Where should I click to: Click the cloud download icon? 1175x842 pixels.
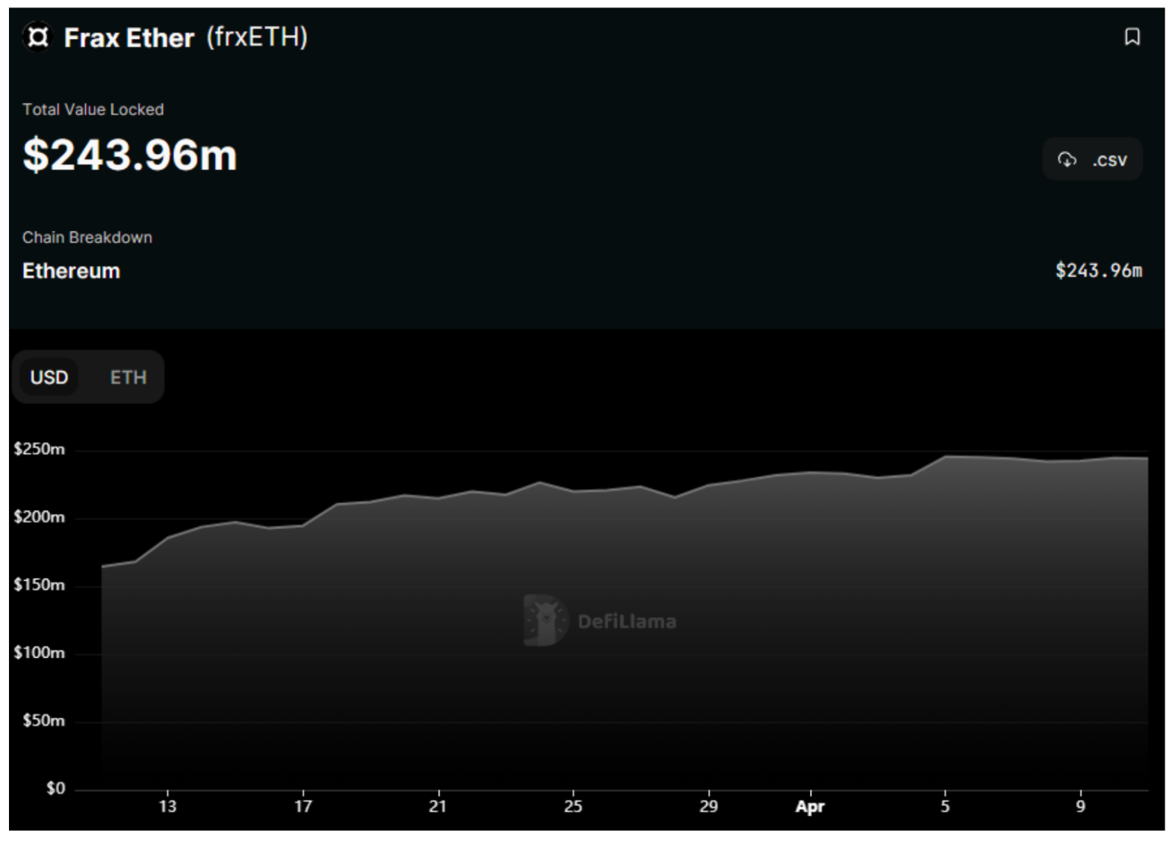(1067, 159)
